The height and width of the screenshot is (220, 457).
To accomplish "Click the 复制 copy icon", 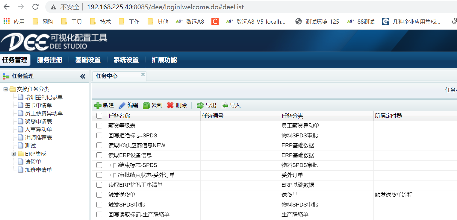I will [x=146, y=105].
